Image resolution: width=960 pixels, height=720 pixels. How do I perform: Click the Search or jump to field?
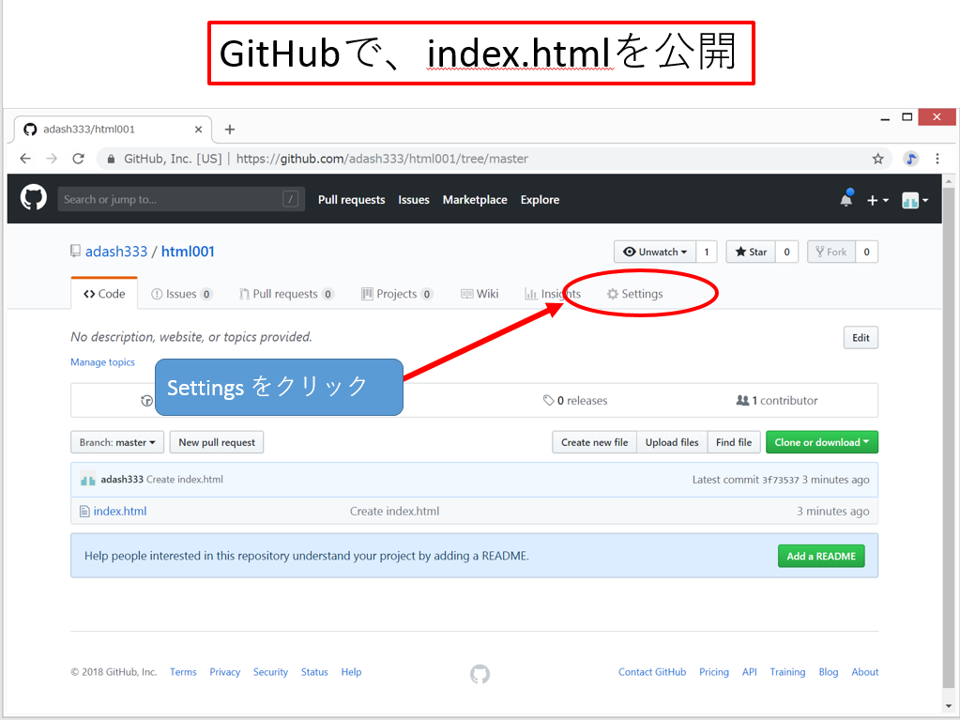click(x=169, y=199)
